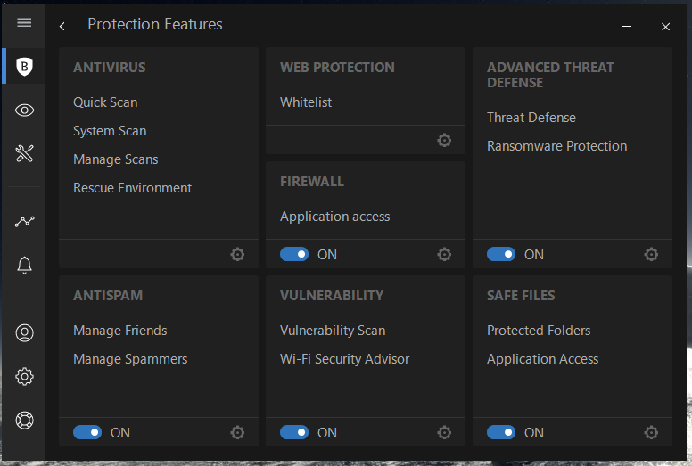692x466 pixels.
Task: Click the Quick Scan link
Action: [x=105, y=102]
